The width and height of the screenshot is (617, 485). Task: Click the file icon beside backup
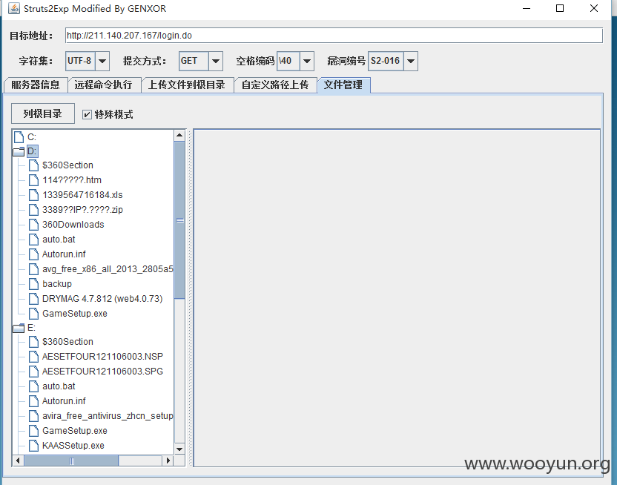pos(34,284)
